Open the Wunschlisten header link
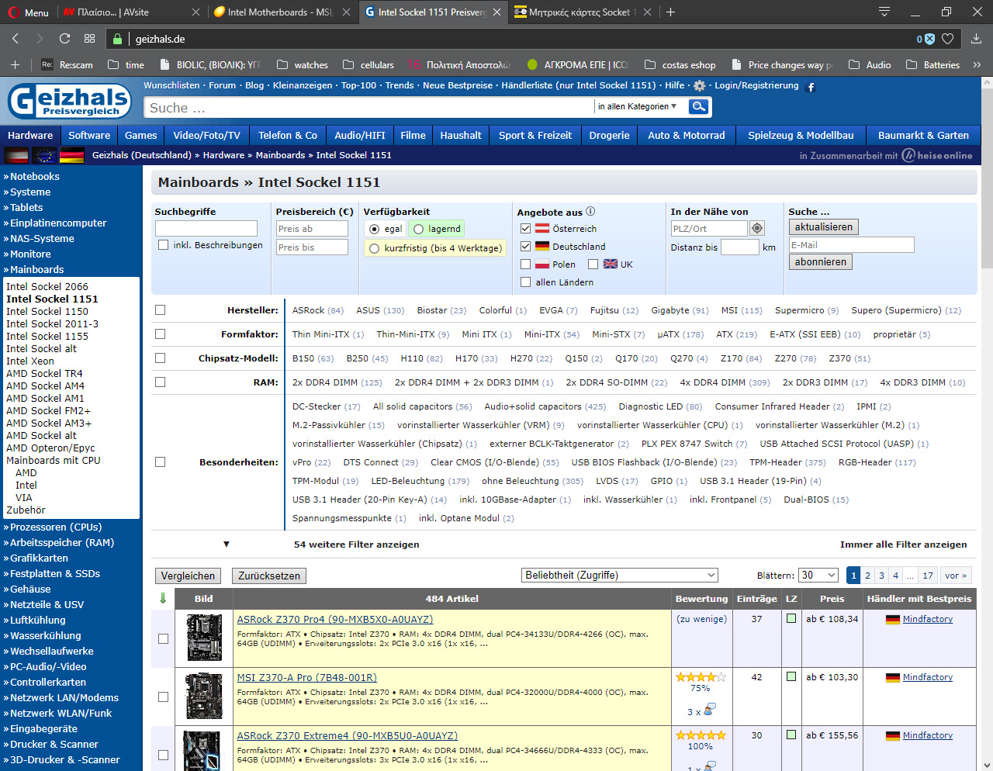Viewport: 993px width, 771px height. [x=171, y=85]
